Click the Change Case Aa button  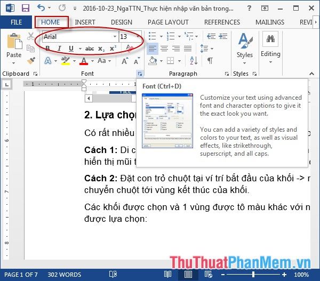pyautogui.click(x=104, y=61)
